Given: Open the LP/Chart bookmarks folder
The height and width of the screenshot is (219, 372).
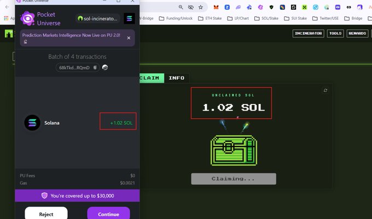Looking at the screenshot, I should [x=238, y=18].
